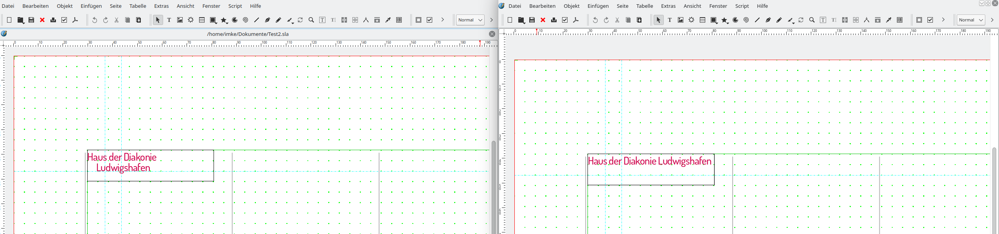Activate the Zoom magnifier tool in left window

(311, 20)
